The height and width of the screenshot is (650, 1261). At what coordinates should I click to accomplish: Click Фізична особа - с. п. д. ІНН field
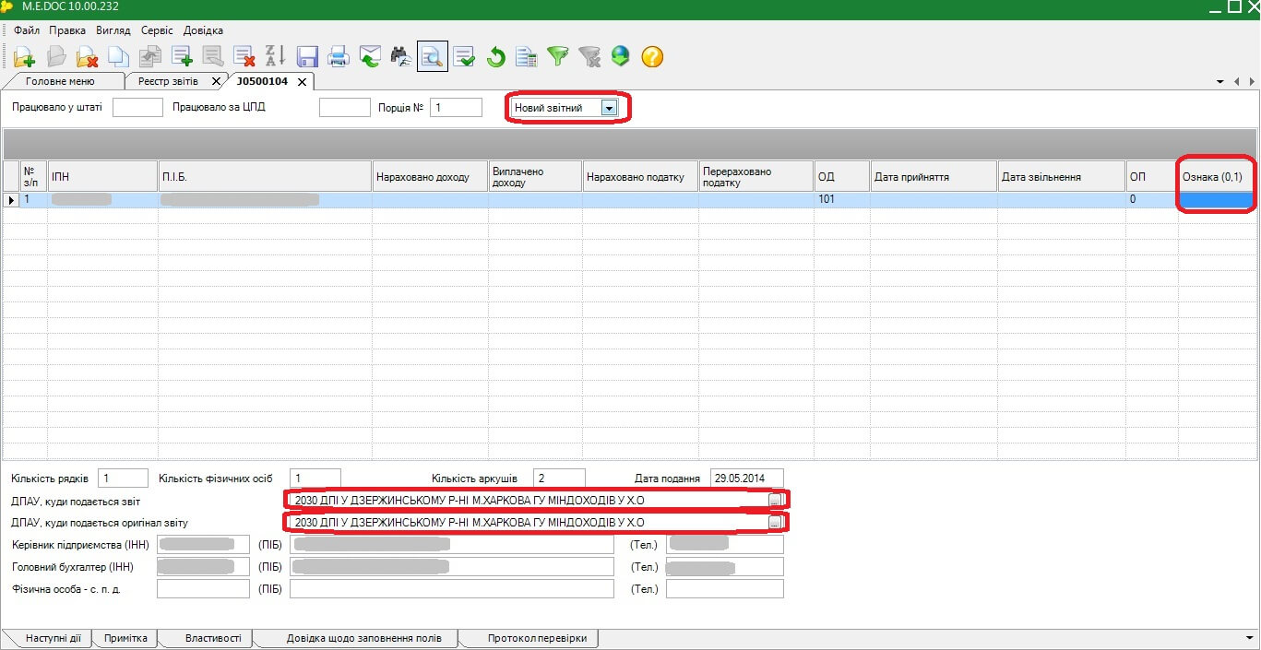(x=204, y=589)
